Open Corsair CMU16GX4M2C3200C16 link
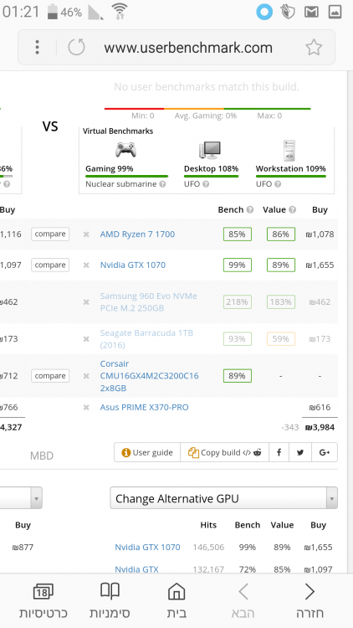The height and width of the screenshot is (628, 353). (149, 376)
